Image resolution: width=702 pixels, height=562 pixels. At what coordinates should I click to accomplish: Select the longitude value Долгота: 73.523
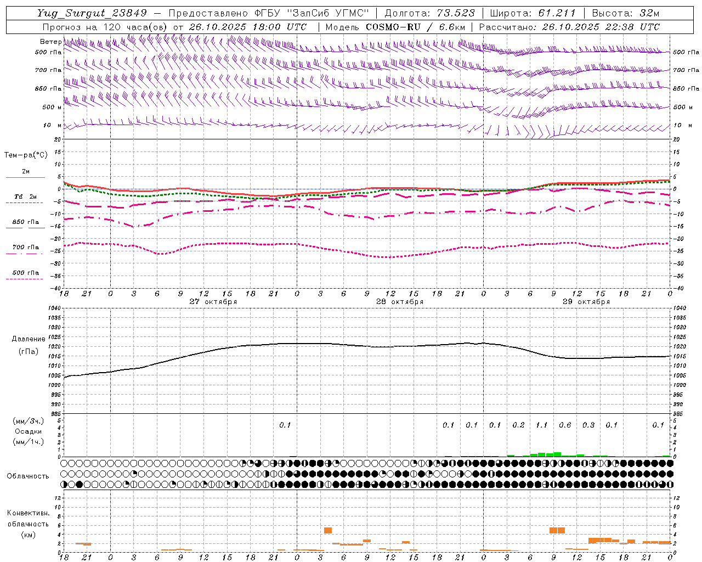pyautogui.click(x=430, y=13)
